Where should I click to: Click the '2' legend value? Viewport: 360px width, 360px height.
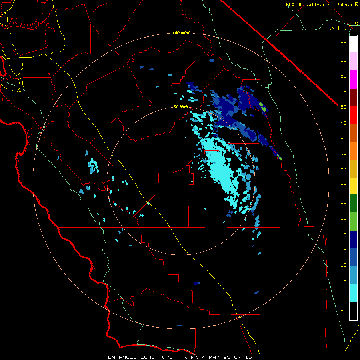345,297
